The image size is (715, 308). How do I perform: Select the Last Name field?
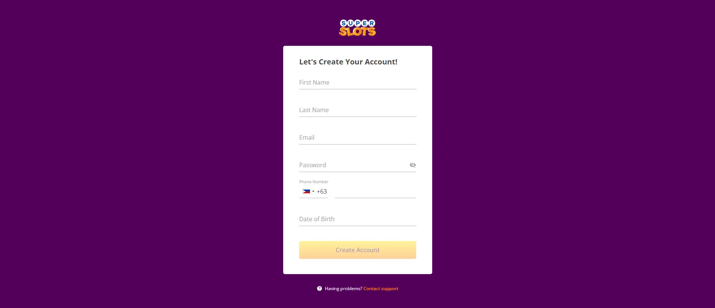pyautogui.click(x=357, y=110)
